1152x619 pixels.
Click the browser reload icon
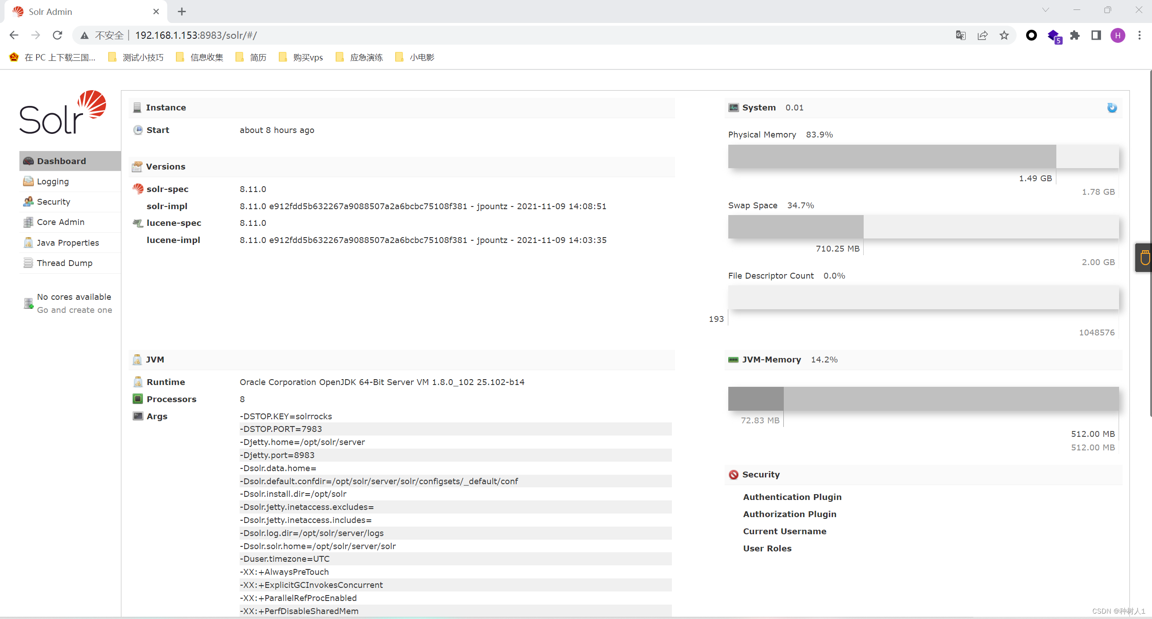pyautogui.click(x=57, y=35)
